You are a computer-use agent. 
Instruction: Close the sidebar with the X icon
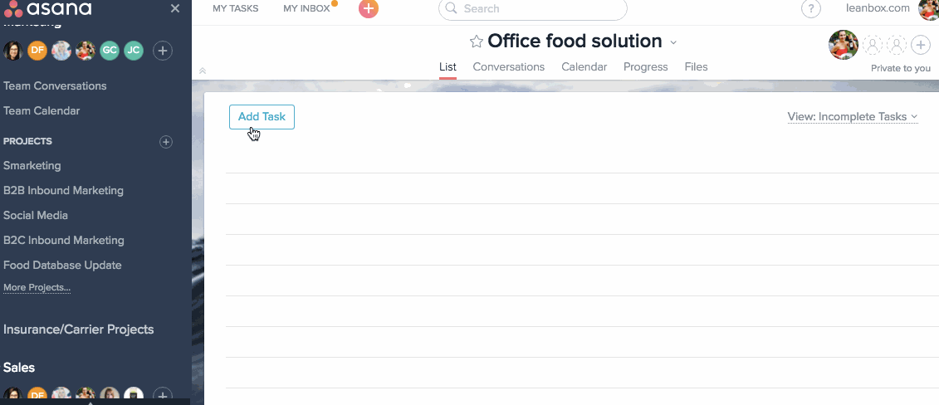pyautogui.click(x=175, y=8)
